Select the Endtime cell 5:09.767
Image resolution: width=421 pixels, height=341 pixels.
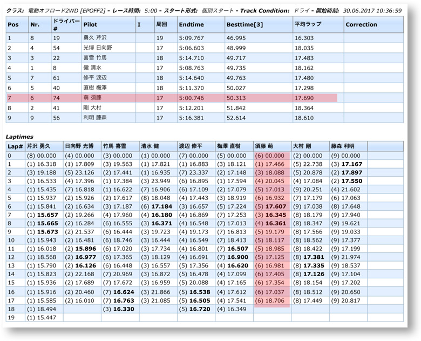click(191, 38)
